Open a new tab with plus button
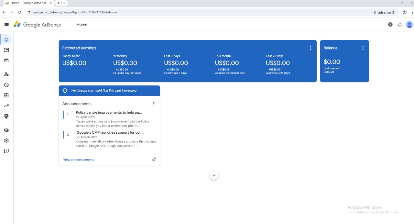 [x=58, y=3]
